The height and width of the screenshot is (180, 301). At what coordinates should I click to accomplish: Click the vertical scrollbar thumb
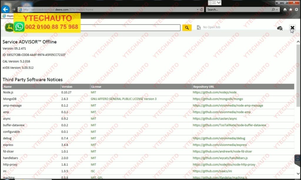[298, 76]
